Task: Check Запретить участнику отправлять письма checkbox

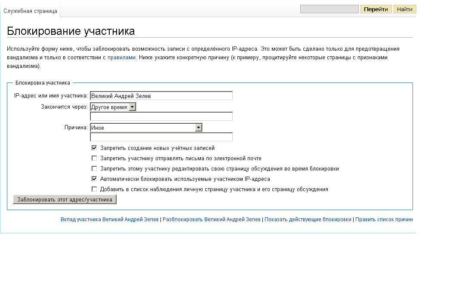Action: click(94, 158)
